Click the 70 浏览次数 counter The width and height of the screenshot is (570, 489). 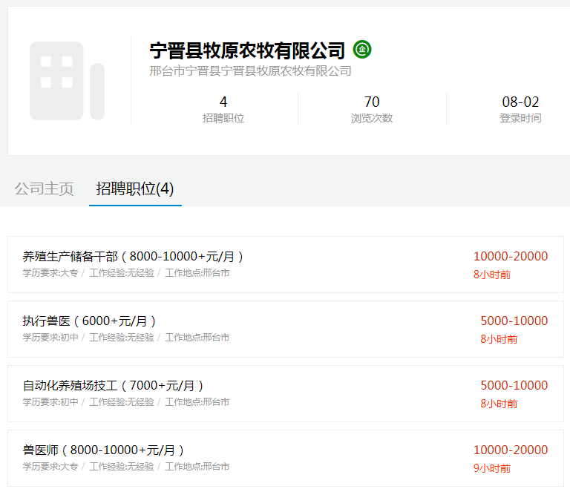point(372,109)
